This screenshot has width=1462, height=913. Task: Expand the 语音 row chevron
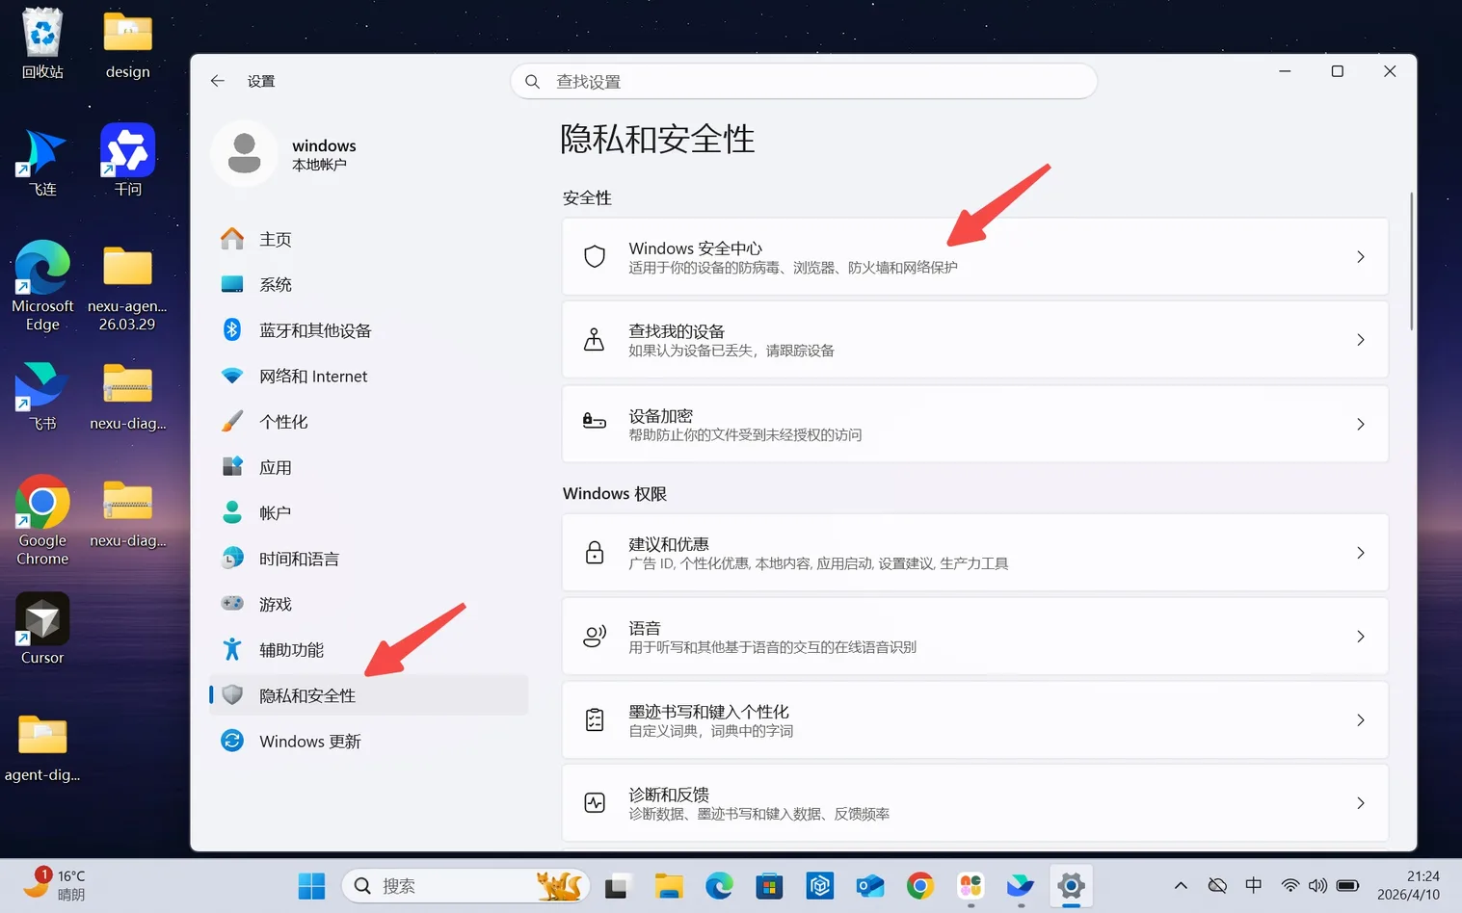click(1360, 637)
